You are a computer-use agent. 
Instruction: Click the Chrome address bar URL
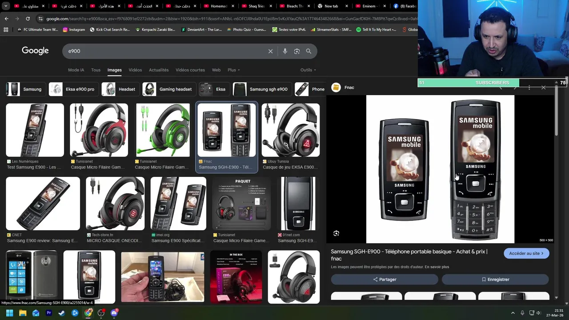click(231, 19)
